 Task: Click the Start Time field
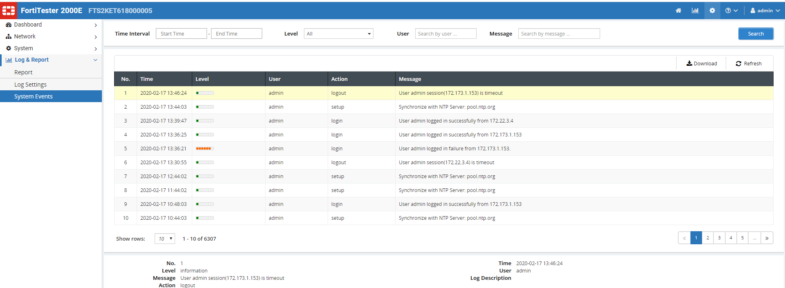click(x=181, y=33)
